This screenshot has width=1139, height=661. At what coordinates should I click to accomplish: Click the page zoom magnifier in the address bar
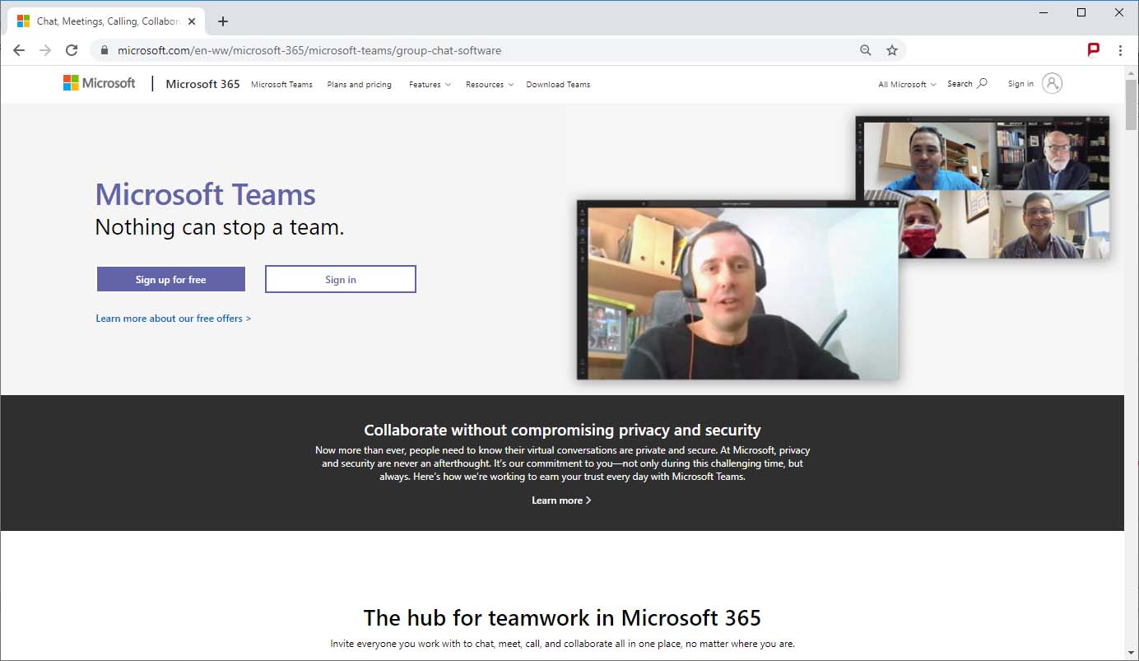pos(865,49)
